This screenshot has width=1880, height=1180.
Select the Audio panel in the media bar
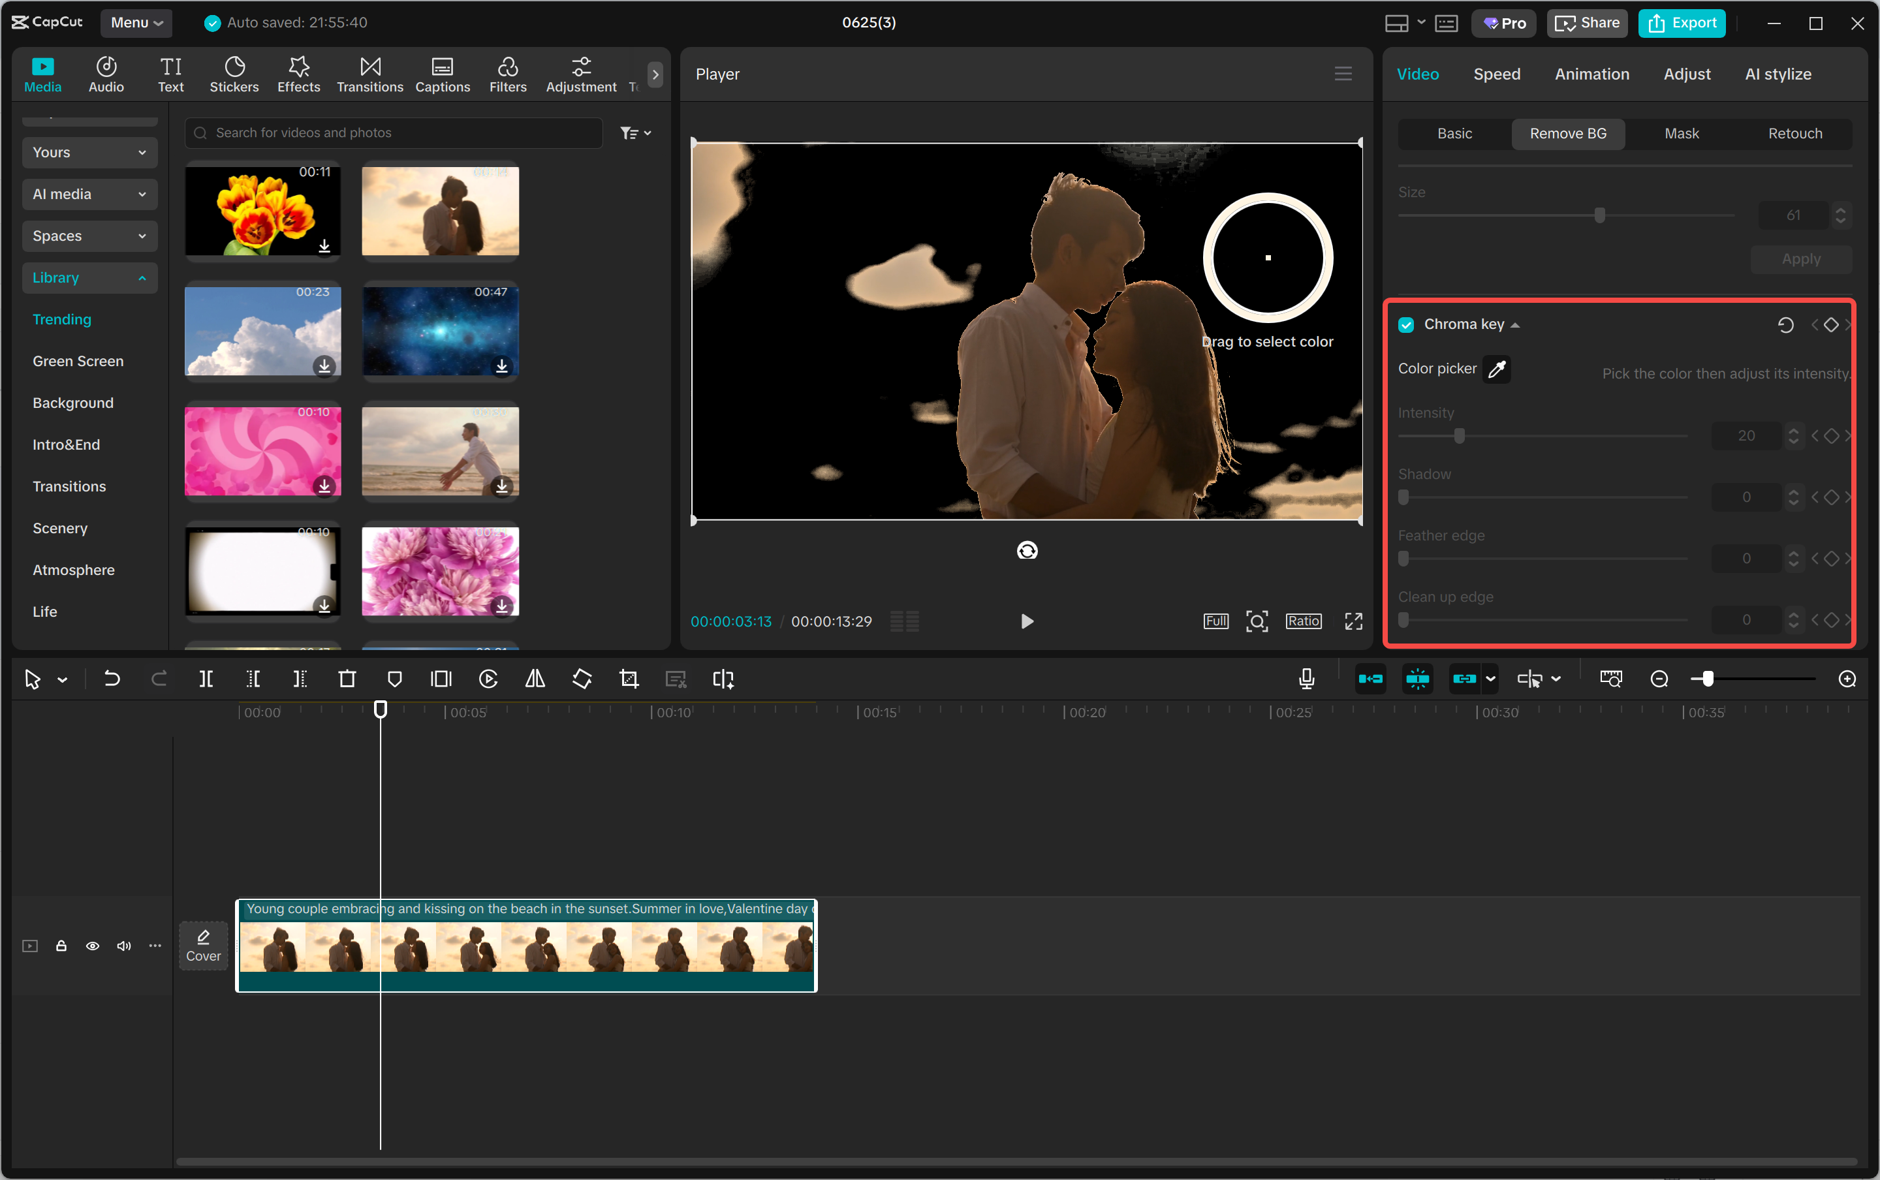pos(106,74)
